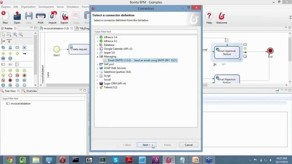Open Opera from the taskbar

click(x=63, y=160)
